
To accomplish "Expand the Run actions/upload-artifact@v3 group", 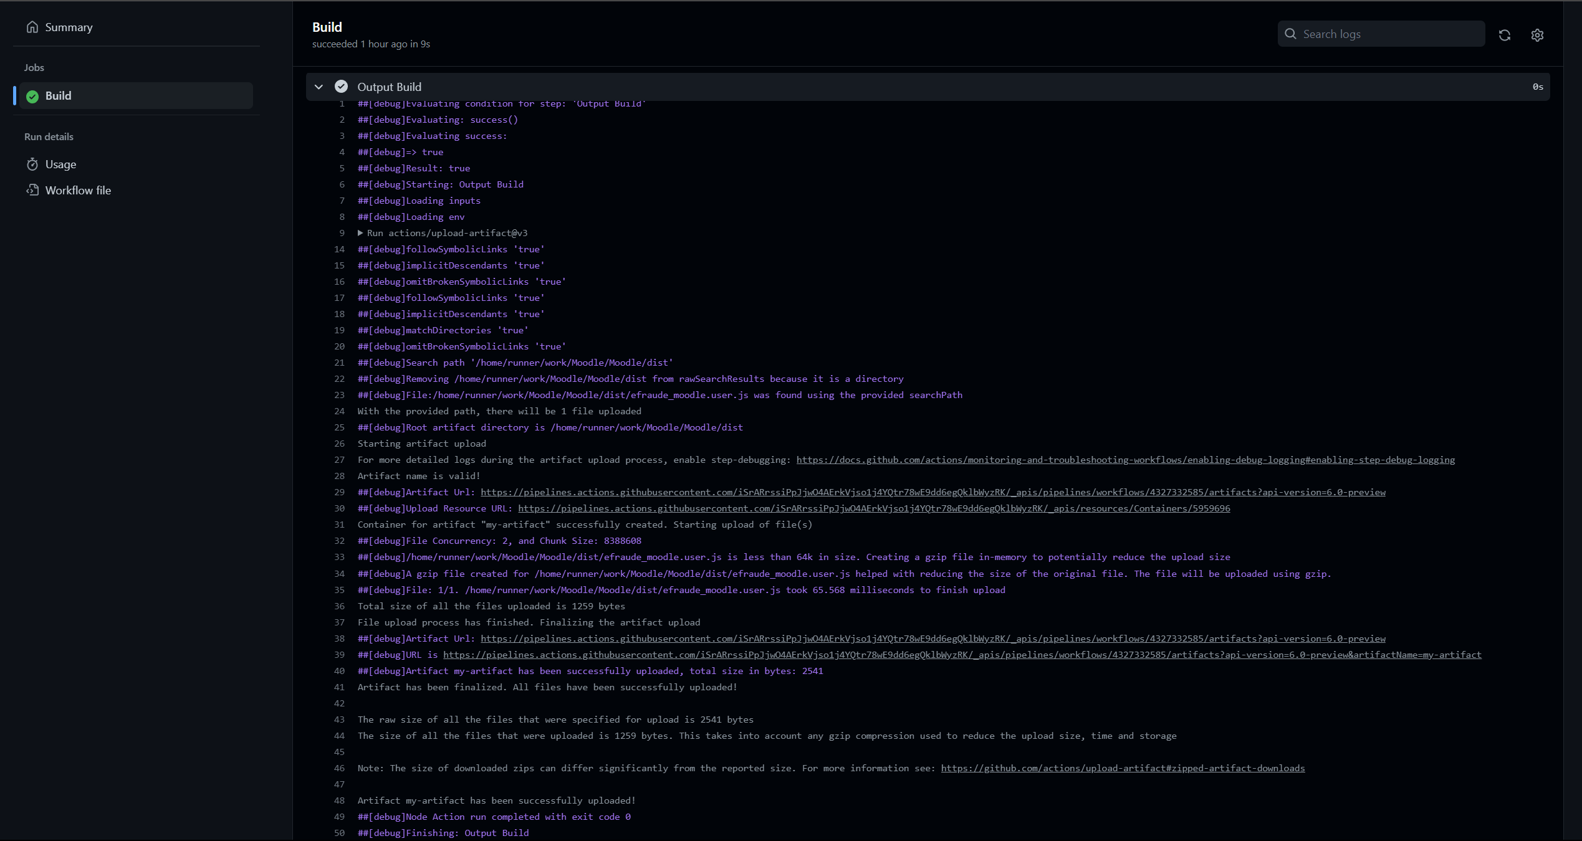I will pyautogui.click(x=360, y=233).
